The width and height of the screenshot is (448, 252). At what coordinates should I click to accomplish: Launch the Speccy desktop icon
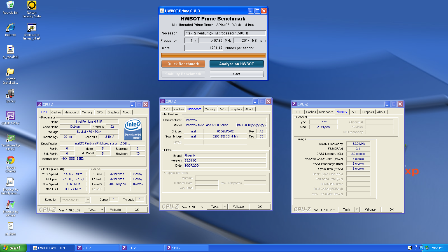click(x=11, y=96)
